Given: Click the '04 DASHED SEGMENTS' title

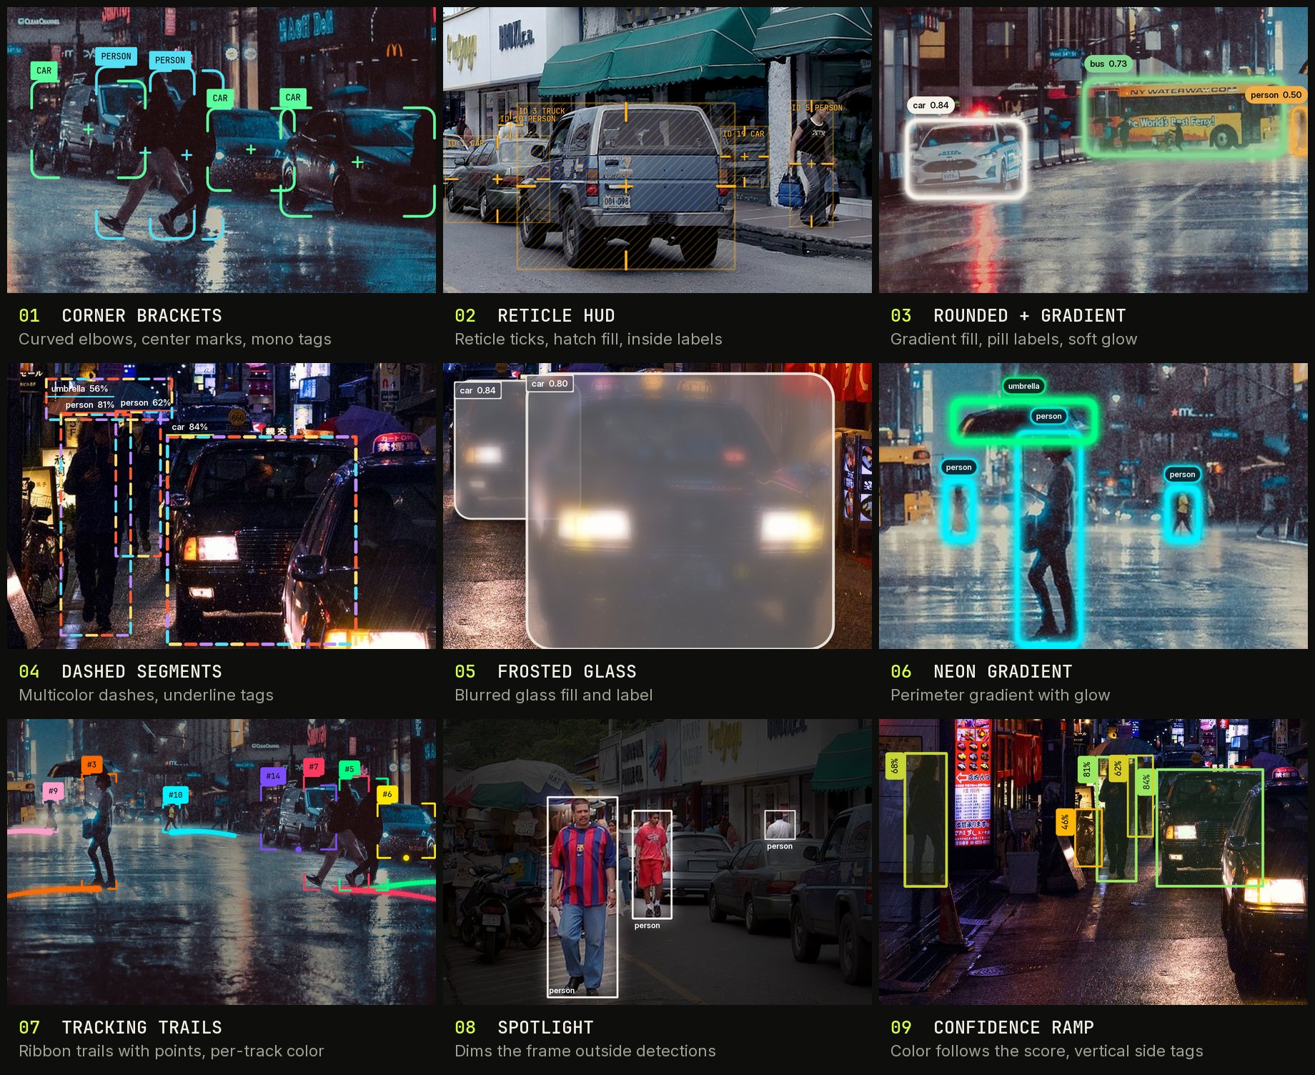Looking at the screenshot, I should (120, 671).
